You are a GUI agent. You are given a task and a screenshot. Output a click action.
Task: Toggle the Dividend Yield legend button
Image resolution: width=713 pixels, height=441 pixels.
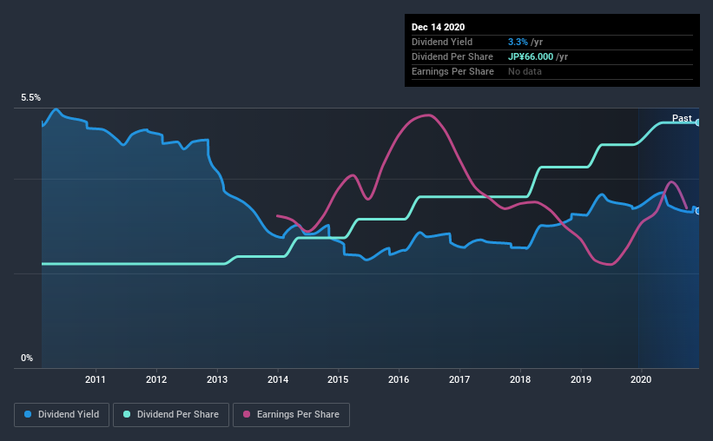point(62,415)
